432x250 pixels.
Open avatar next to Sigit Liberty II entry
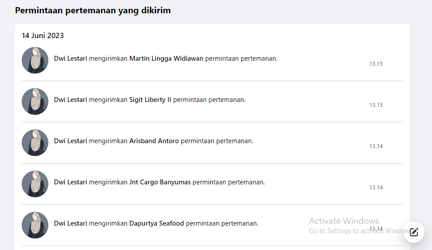pos(35,102)
